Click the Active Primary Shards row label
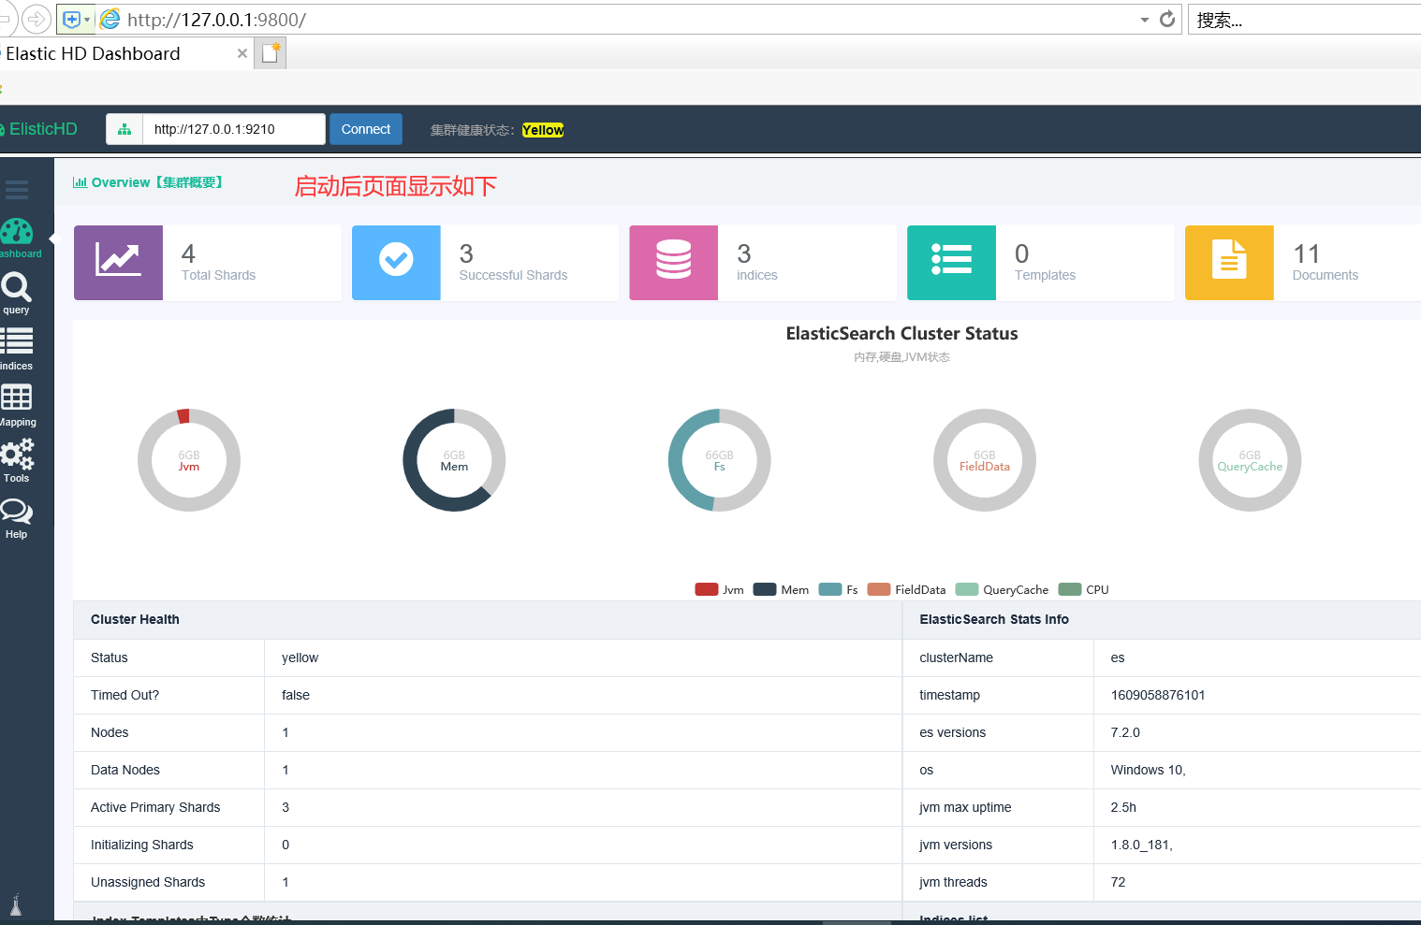1421x925 pixels. pyautogui.click(x=155, y=807)
